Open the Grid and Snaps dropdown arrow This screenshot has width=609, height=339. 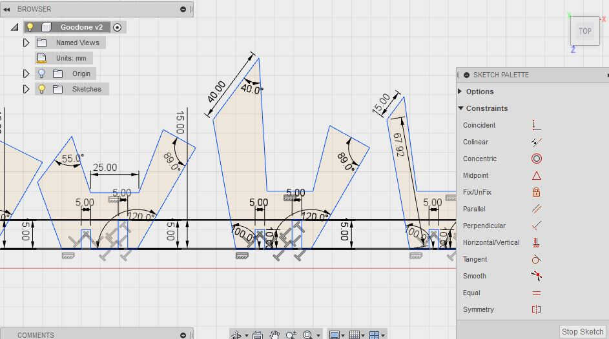[363, 336]
